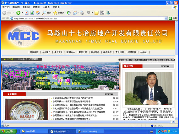Click the Print icon
The image size is (179, 134).
(82, 13)
